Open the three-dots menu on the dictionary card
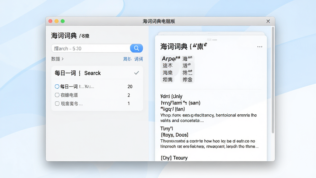The width and height of the screenshot is (316, 178). (260, 47)
